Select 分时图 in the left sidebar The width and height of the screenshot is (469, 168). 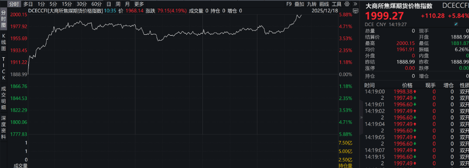point(3,19)
